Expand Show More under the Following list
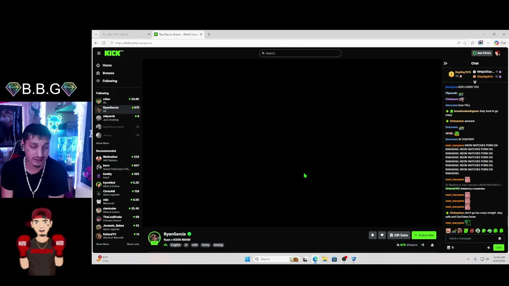509x286 pixels. pos(102,143)
